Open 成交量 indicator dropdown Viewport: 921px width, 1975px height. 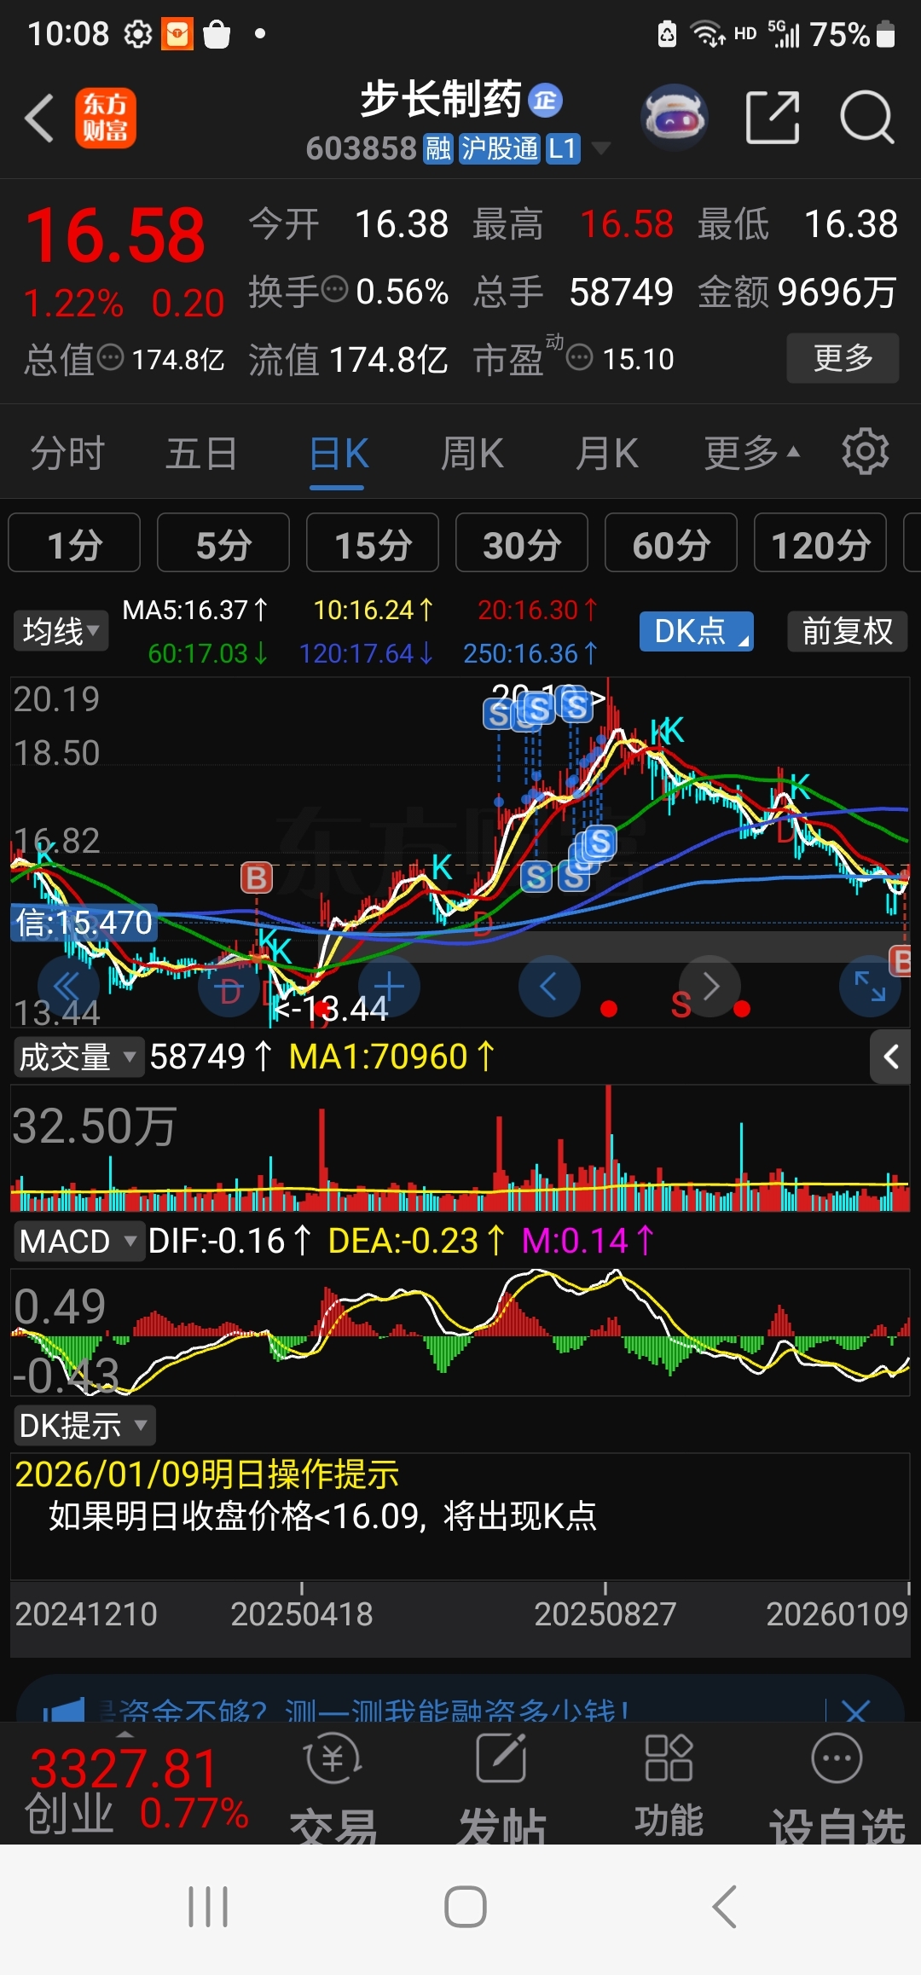pos(78,1057)
